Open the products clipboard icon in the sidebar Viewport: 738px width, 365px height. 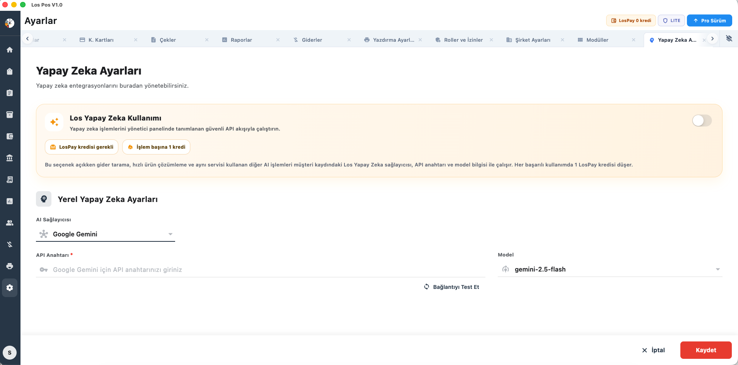10,93
